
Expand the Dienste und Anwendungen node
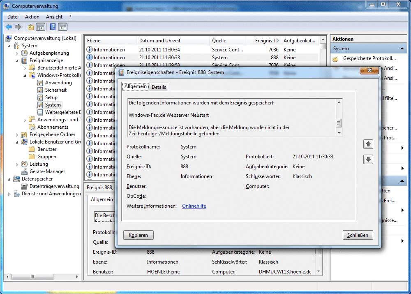(x=9, y=194)
